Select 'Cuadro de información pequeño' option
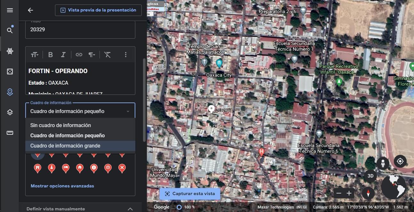Viewport: 414px width, 212px height. (x=80, y=136)
